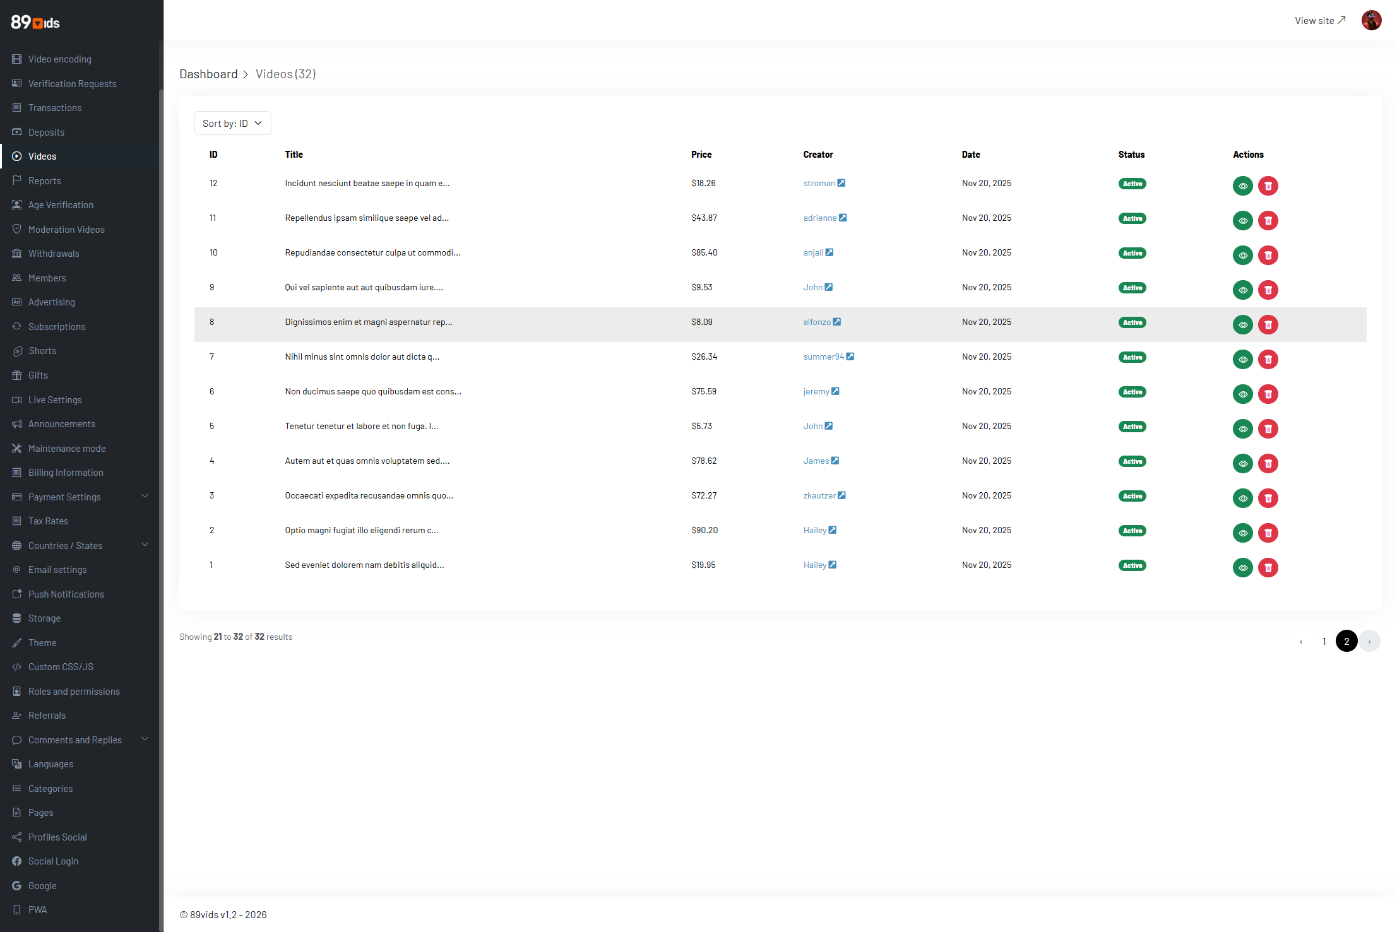Click external link icon next to summer94
1397x932 pixels.
850,357
